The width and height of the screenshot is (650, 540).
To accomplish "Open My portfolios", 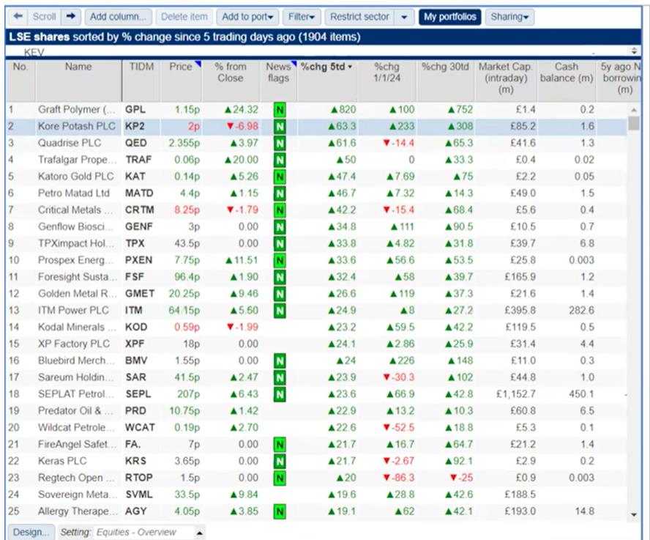I will (x=449, y=17).
